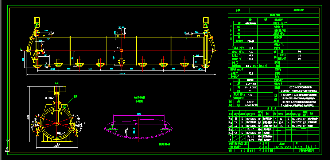Click the green leader label on circular view
The width and height of the screenshot is (330, 160).
pos(75,97)
